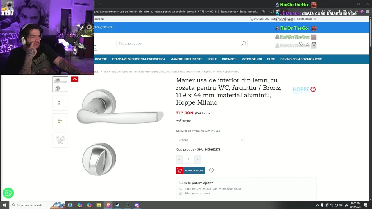Select the second product thumbnail
Viewport: 372px width, 209px height.
click(x=60, y=103)
